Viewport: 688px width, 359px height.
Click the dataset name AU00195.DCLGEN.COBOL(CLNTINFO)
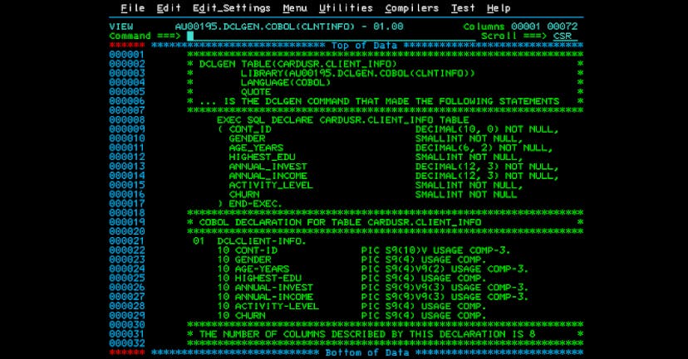click(264, 27)
